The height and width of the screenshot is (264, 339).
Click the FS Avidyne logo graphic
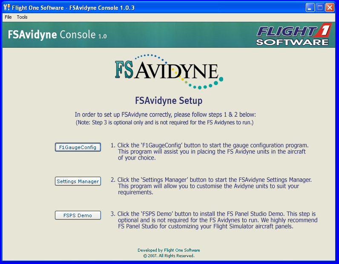coord(169,72)
